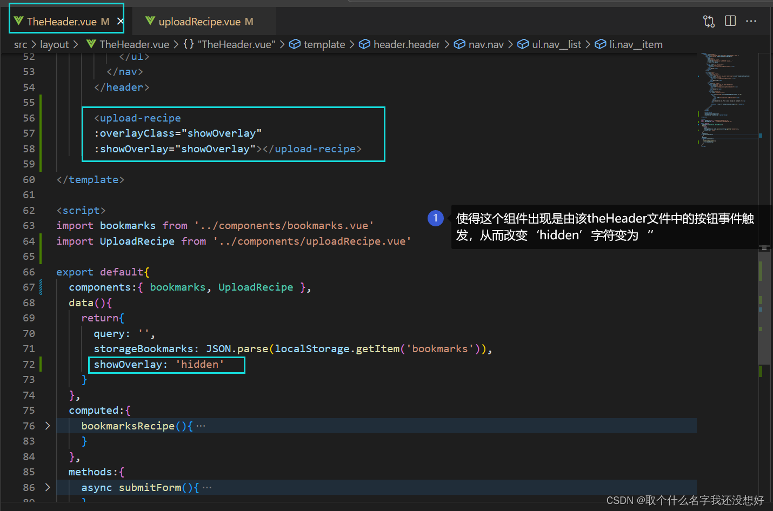Click storageBookmarks on line 71
This screenshot has height=511, width=773.
coord(143,348)
